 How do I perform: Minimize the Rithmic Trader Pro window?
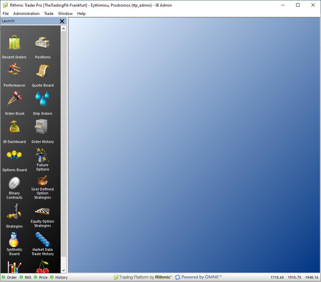coord(283,5)
